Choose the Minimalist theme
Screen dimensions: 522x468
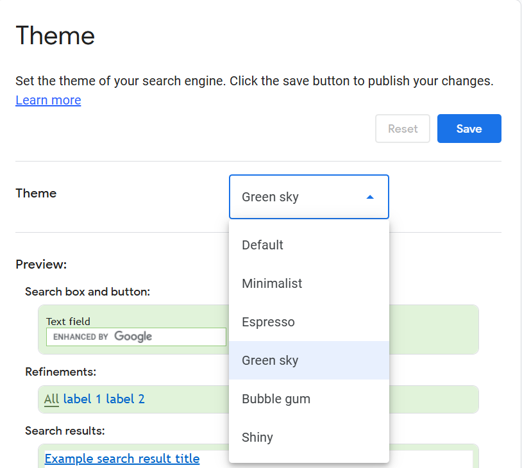309,283
